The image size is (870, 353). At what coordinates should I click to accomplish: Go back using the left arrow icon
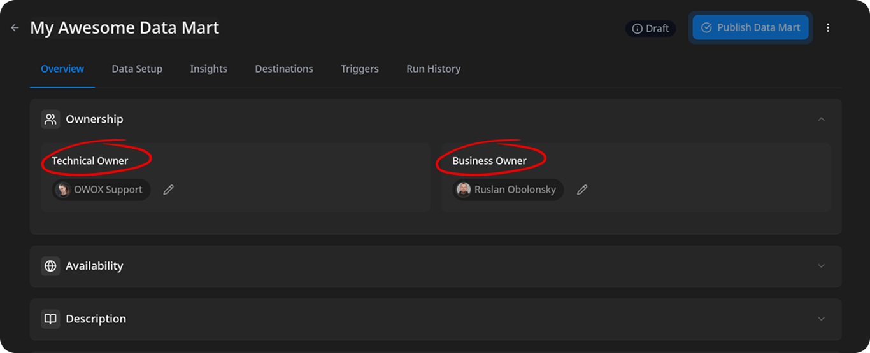tap(15, 28)
